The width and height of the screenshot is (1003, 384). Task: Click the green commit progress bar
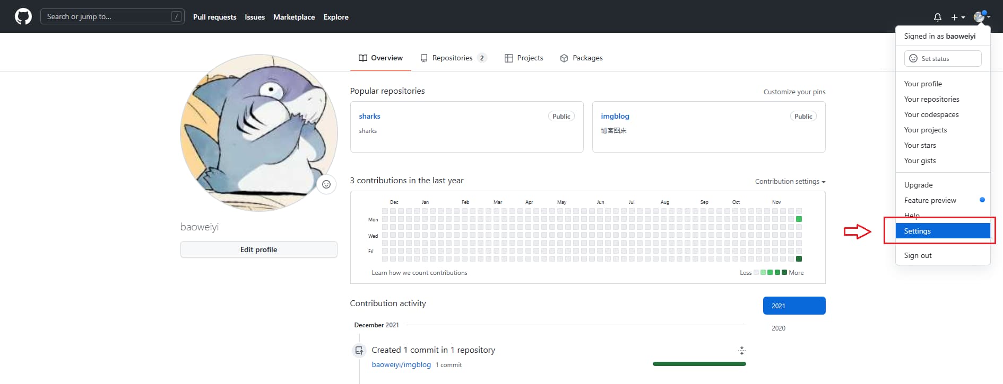pyautogui.click(x=699, y=364)
